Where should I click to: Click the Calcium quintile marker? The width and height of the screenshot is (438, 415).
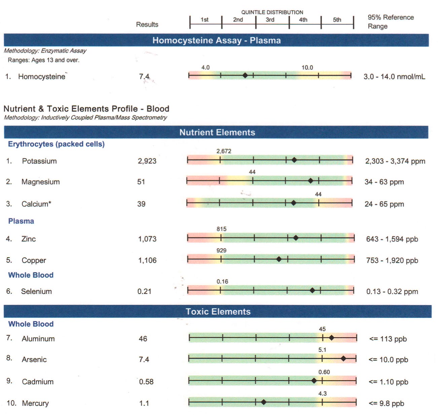[294, 202]
